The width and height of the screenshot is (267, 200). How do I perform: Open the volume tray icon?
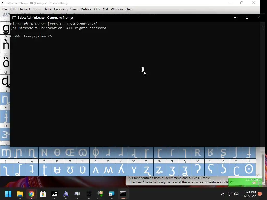pyautogui.click(x=236, y=194)
